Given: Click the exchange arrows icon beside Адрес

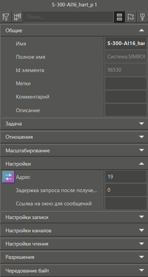Looking at the screenshot, I should tap(8, 177).
